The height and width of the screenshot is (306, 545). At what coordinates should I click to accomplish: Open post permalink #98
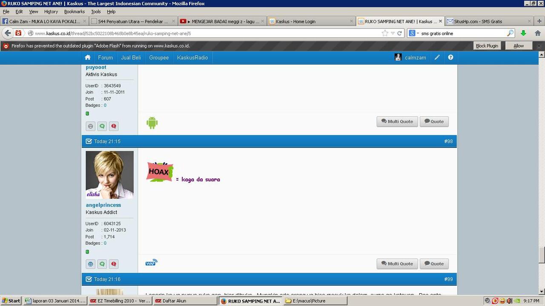click(x=448, y=141)
